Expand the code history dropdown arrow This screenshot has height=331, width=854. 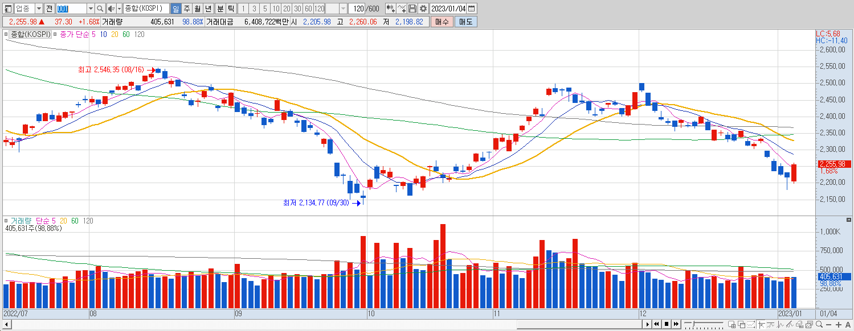(x=91, y=9)
